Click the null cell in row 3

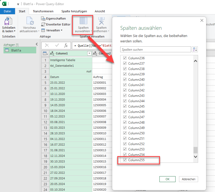click(71, 71)
